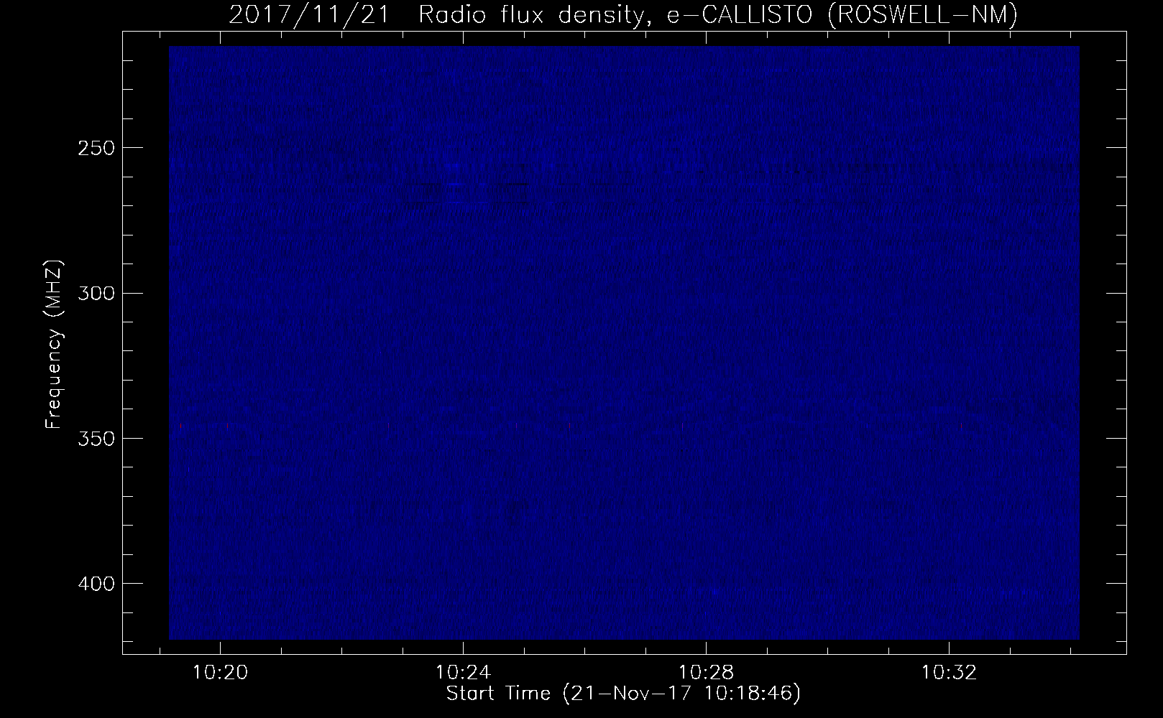
Task: Click the 10:32 time axis label
Action: (950, 673)
